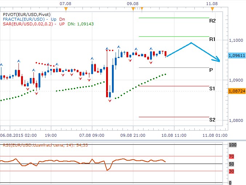Click the P pivot level label
The width and height of the screenshot is (246, 185).
click(211, 70)
